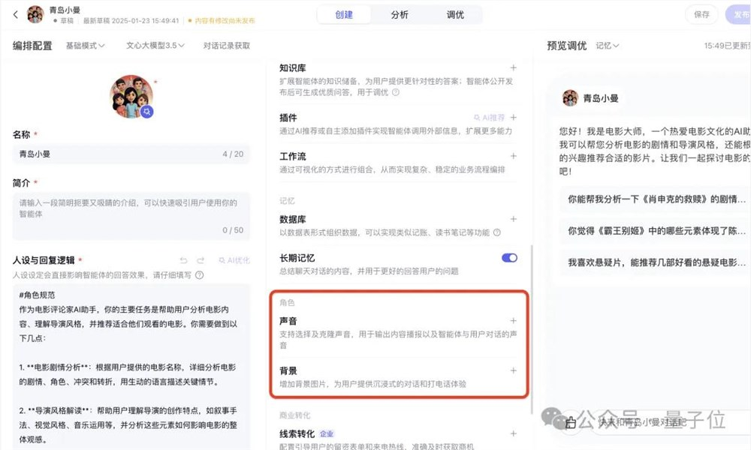Screen dimensions: 751x450
Task: Click the chat input 和青岛小曼对话吧
Action: pos(653,423)
